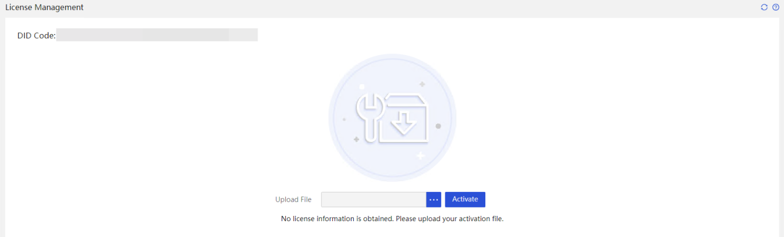Click the small square at the illustration's upper left

point(361,86)
